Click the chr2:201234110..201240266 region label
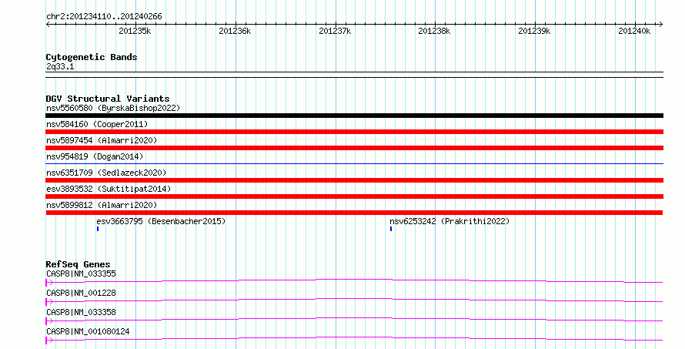Screen dimensions: 685x349 pos(104,17)
